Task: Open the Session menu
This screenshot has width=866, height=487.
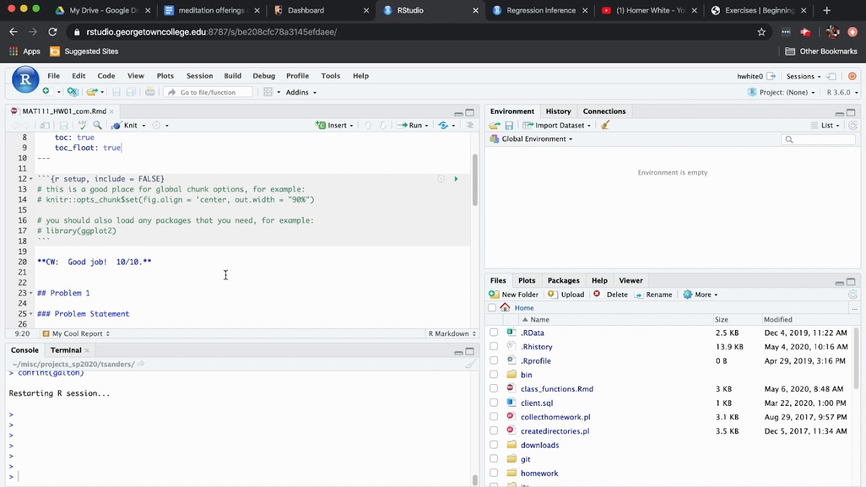Action: (x=200, y=76)
